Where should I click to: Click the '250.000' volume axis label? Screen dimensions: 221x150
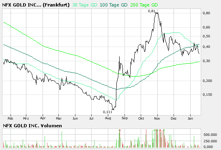click(x=210, y=141)
